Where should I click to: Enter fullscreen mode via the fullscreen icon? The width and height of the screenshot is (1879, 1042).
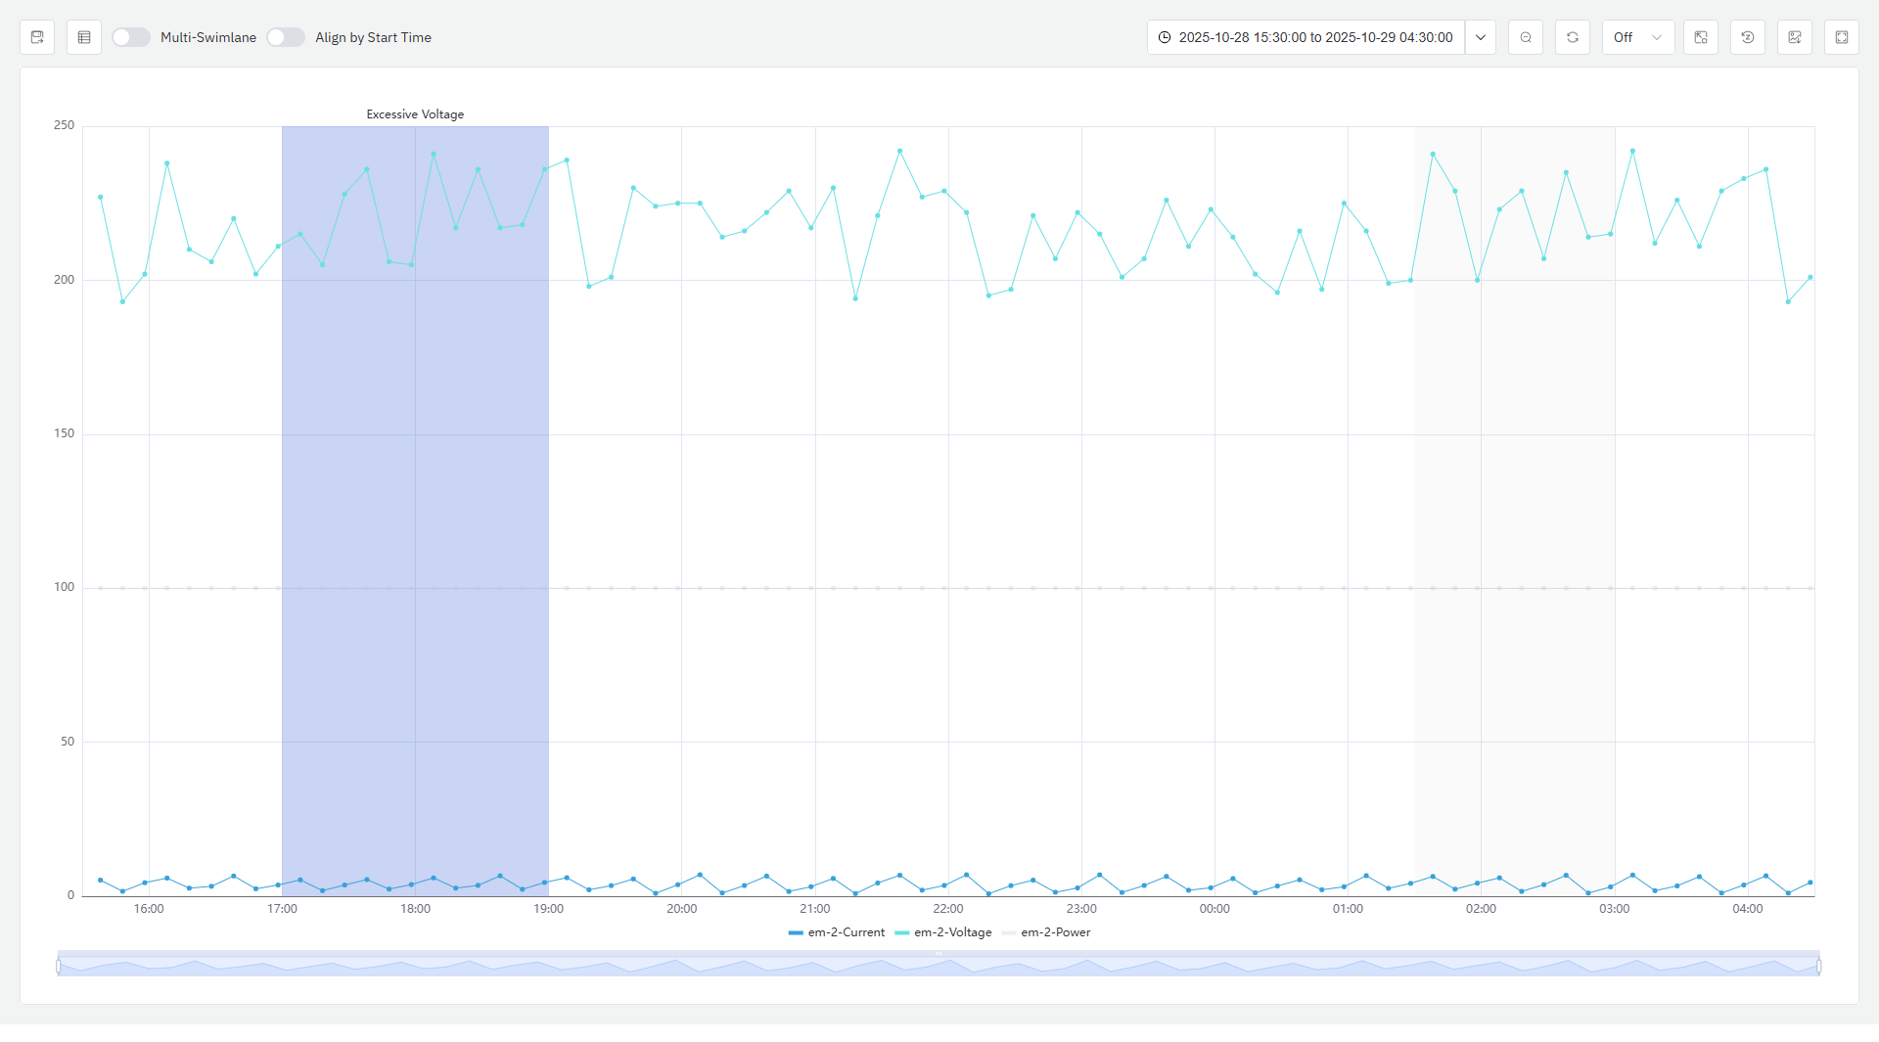1842,37
